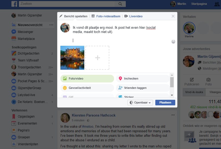The height and width of the screenshot is (149, 221).
Task: Click the search magnifier icon
Action: [120, 4]
